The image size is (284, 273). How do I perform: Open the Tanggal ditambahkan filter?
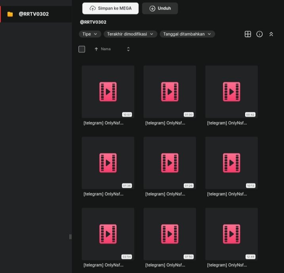(x=187, y=34)
